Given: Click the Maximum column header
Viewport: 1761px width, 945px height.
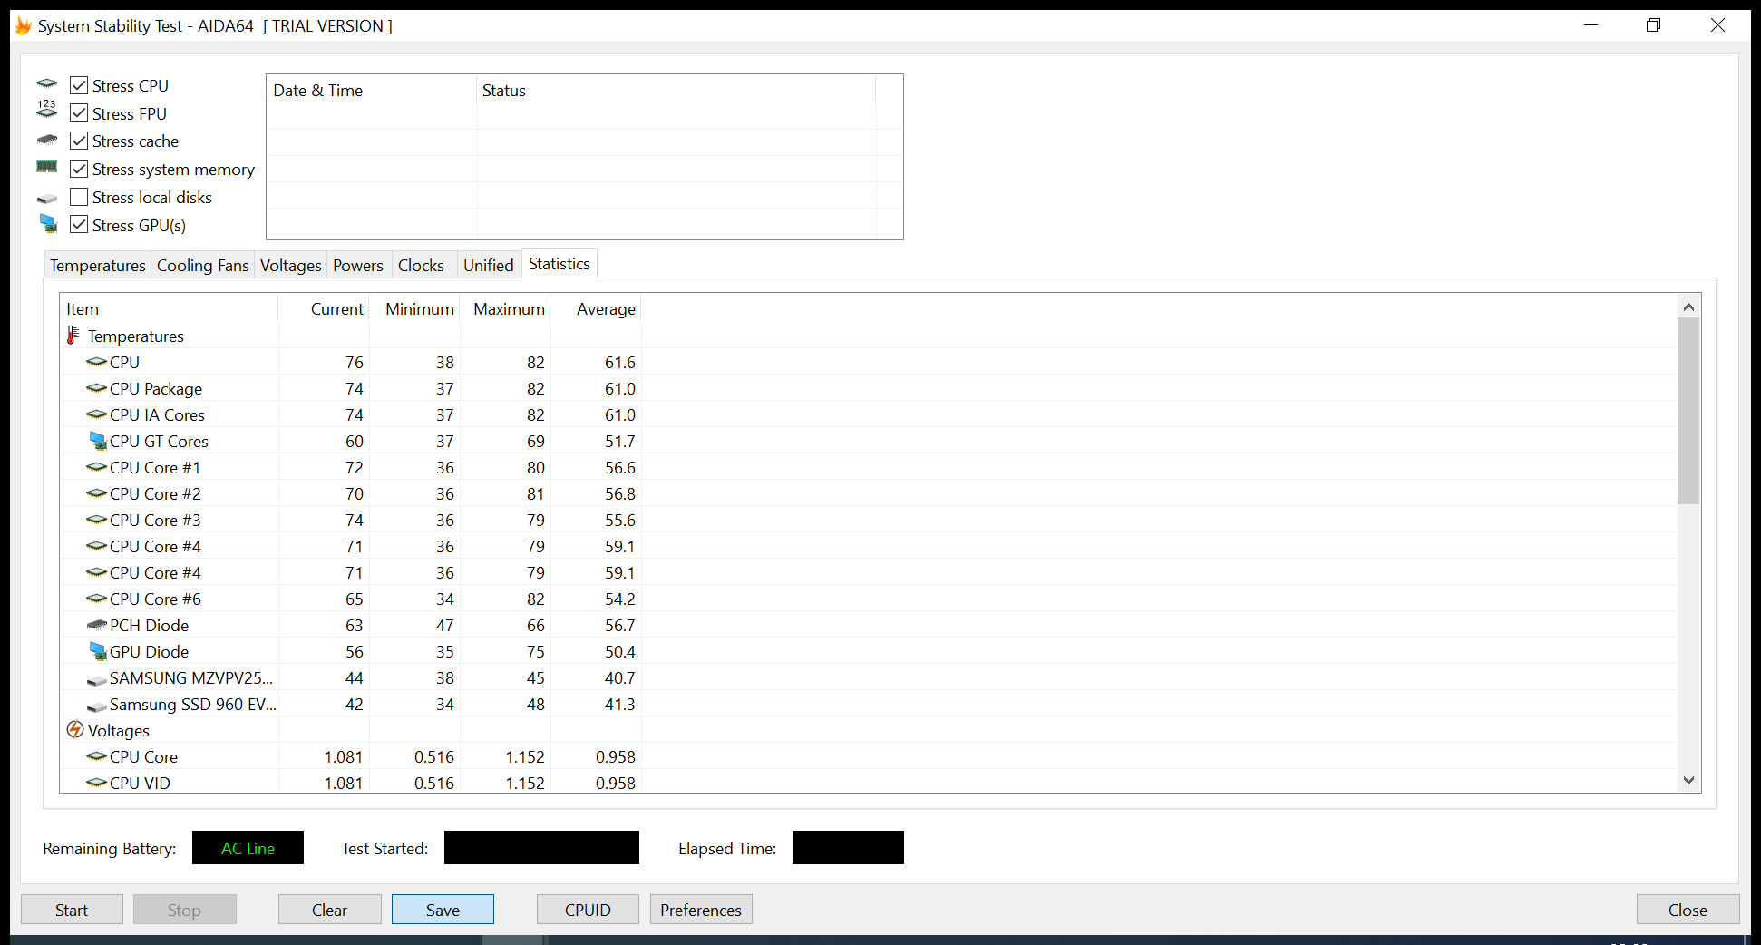Looking at the screenshot, I should click(x=505, y=309).
